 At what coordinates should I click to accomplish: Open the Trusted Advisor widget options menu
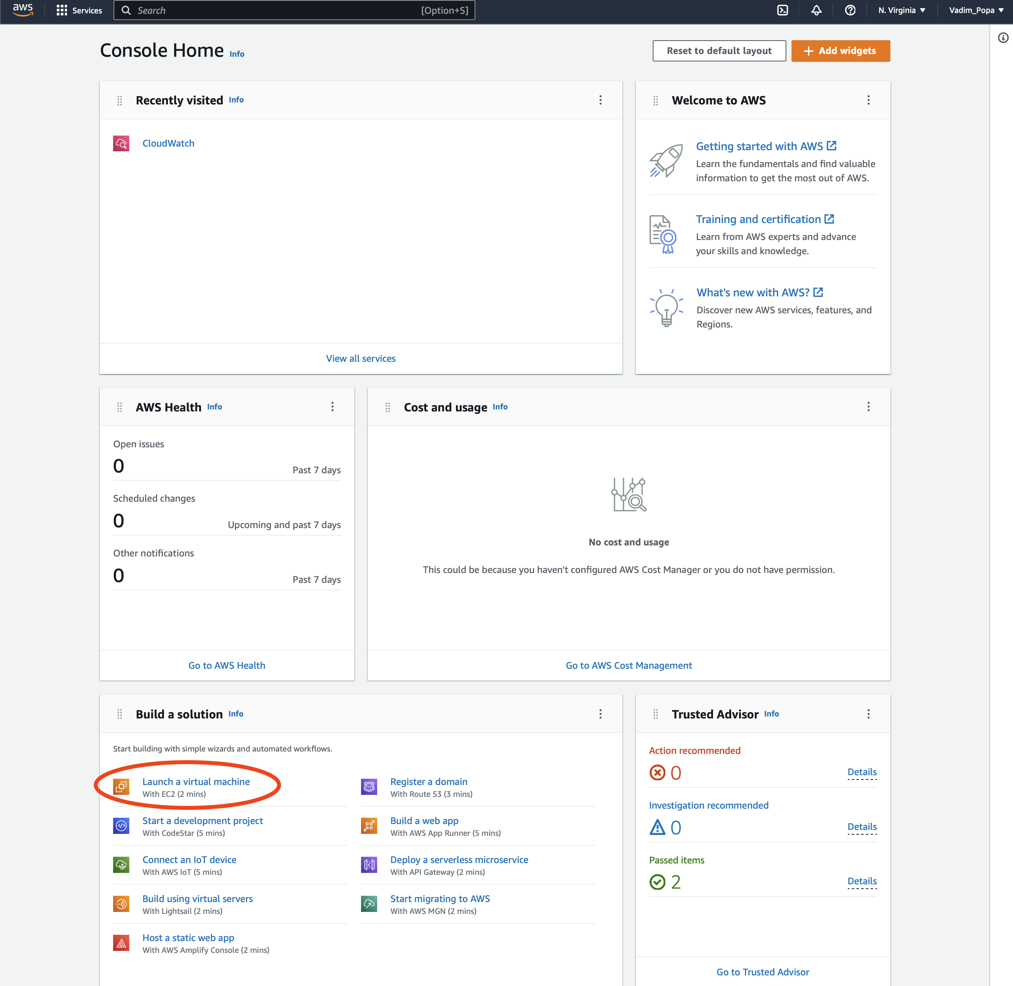click(868, 714)
